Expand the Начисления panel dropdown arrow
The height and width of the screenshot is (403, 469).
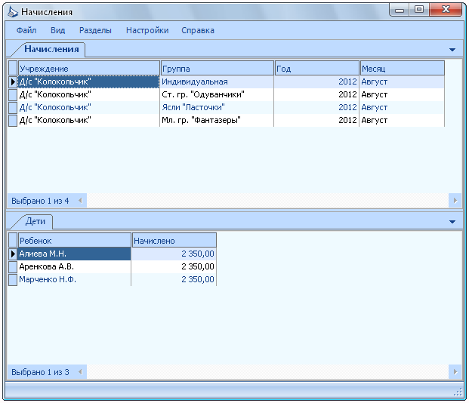(452, 50)
